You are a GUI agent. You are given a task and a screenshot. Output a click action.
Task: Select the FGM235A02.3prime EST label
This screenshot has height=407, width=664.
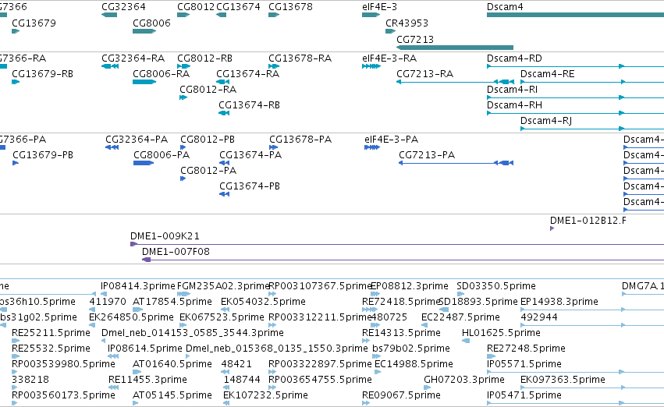[223, 286]
